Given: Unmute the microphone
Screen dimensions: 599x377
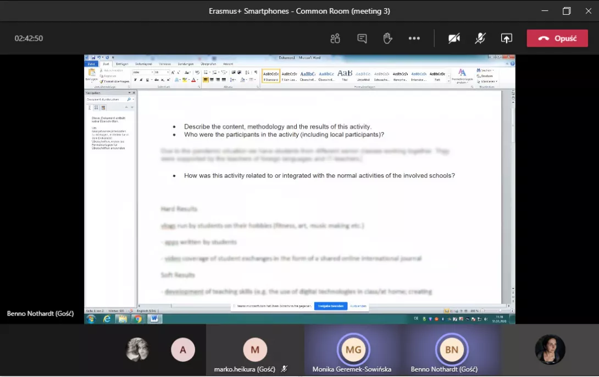Looking at the screenshot, I should coord(480,38).
